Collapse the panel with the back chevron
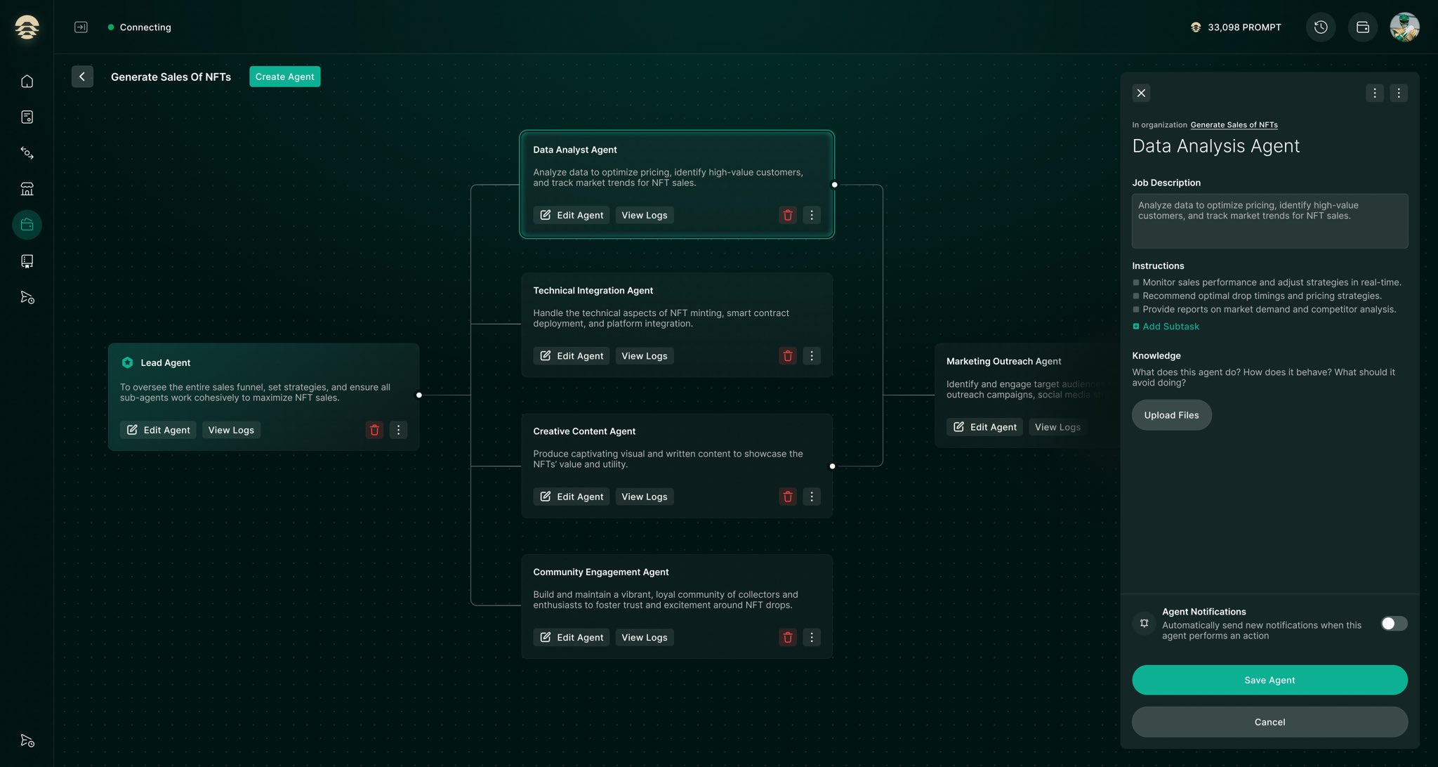 pos(82,77)
